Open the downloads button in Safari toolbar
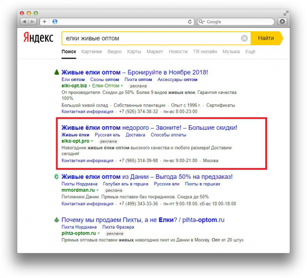 pyautogui.click(x=282, y=21)
